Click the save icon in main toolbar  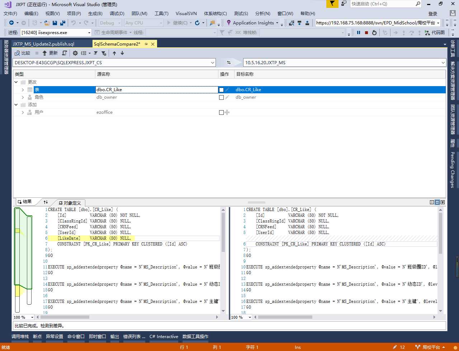coord(55,23)
